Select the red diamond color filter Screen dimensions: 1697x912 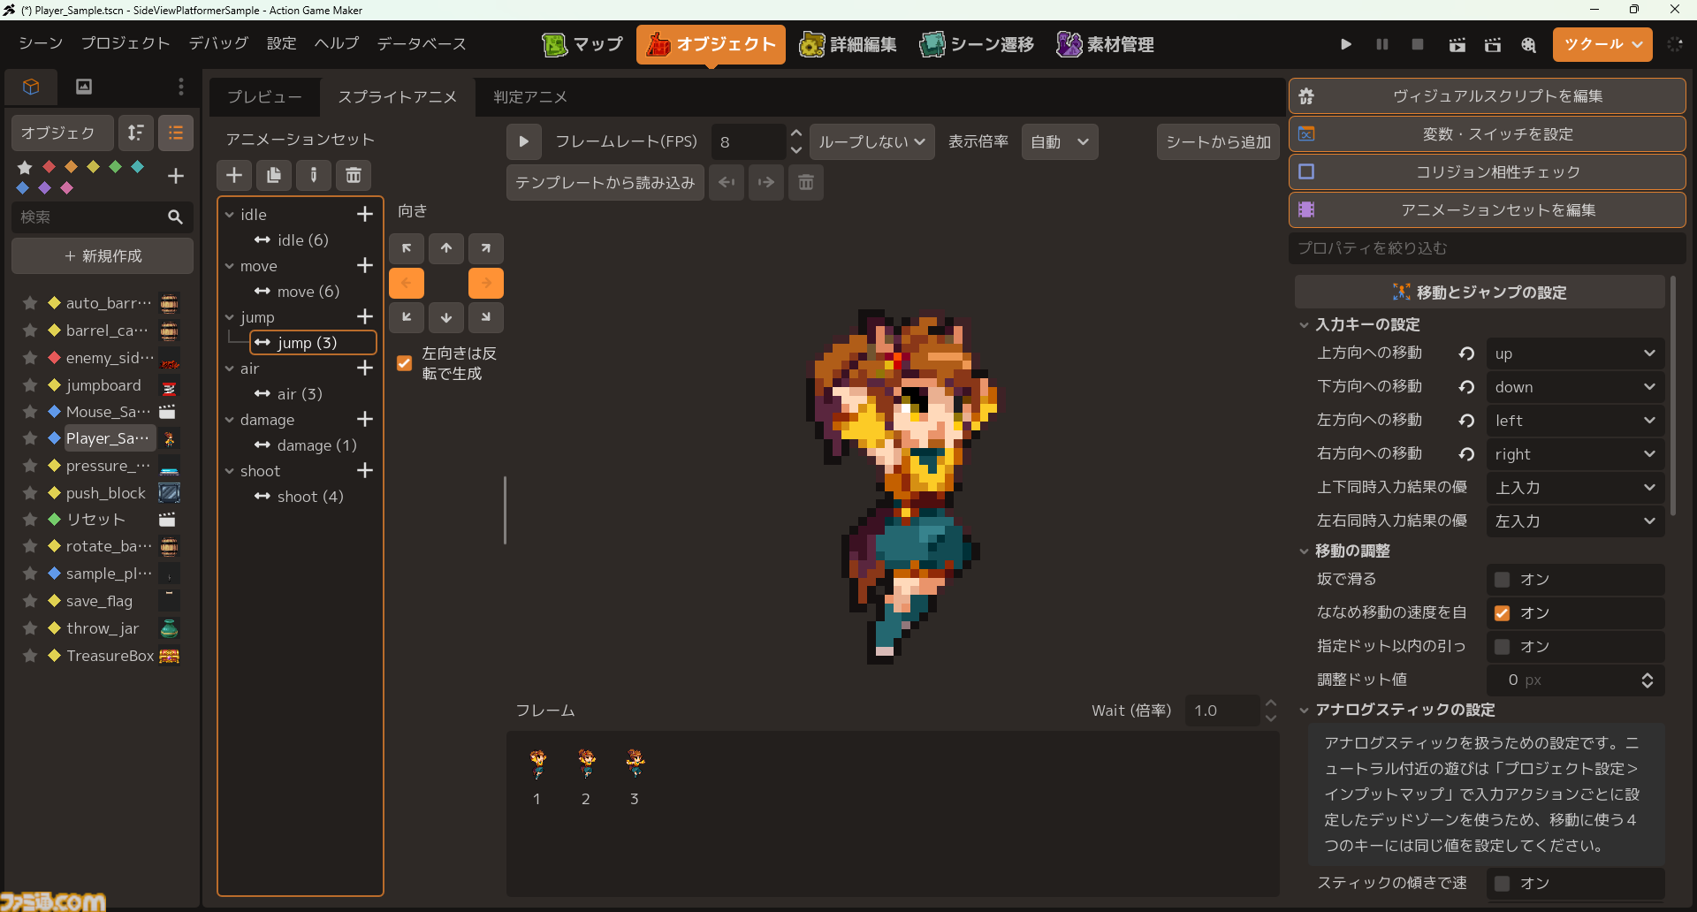(49, 166)
